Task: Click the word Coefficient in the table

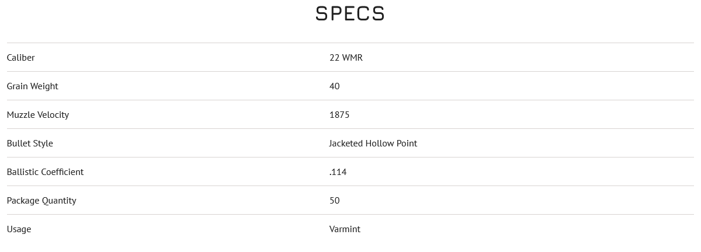Action: [x=62, y=171]
